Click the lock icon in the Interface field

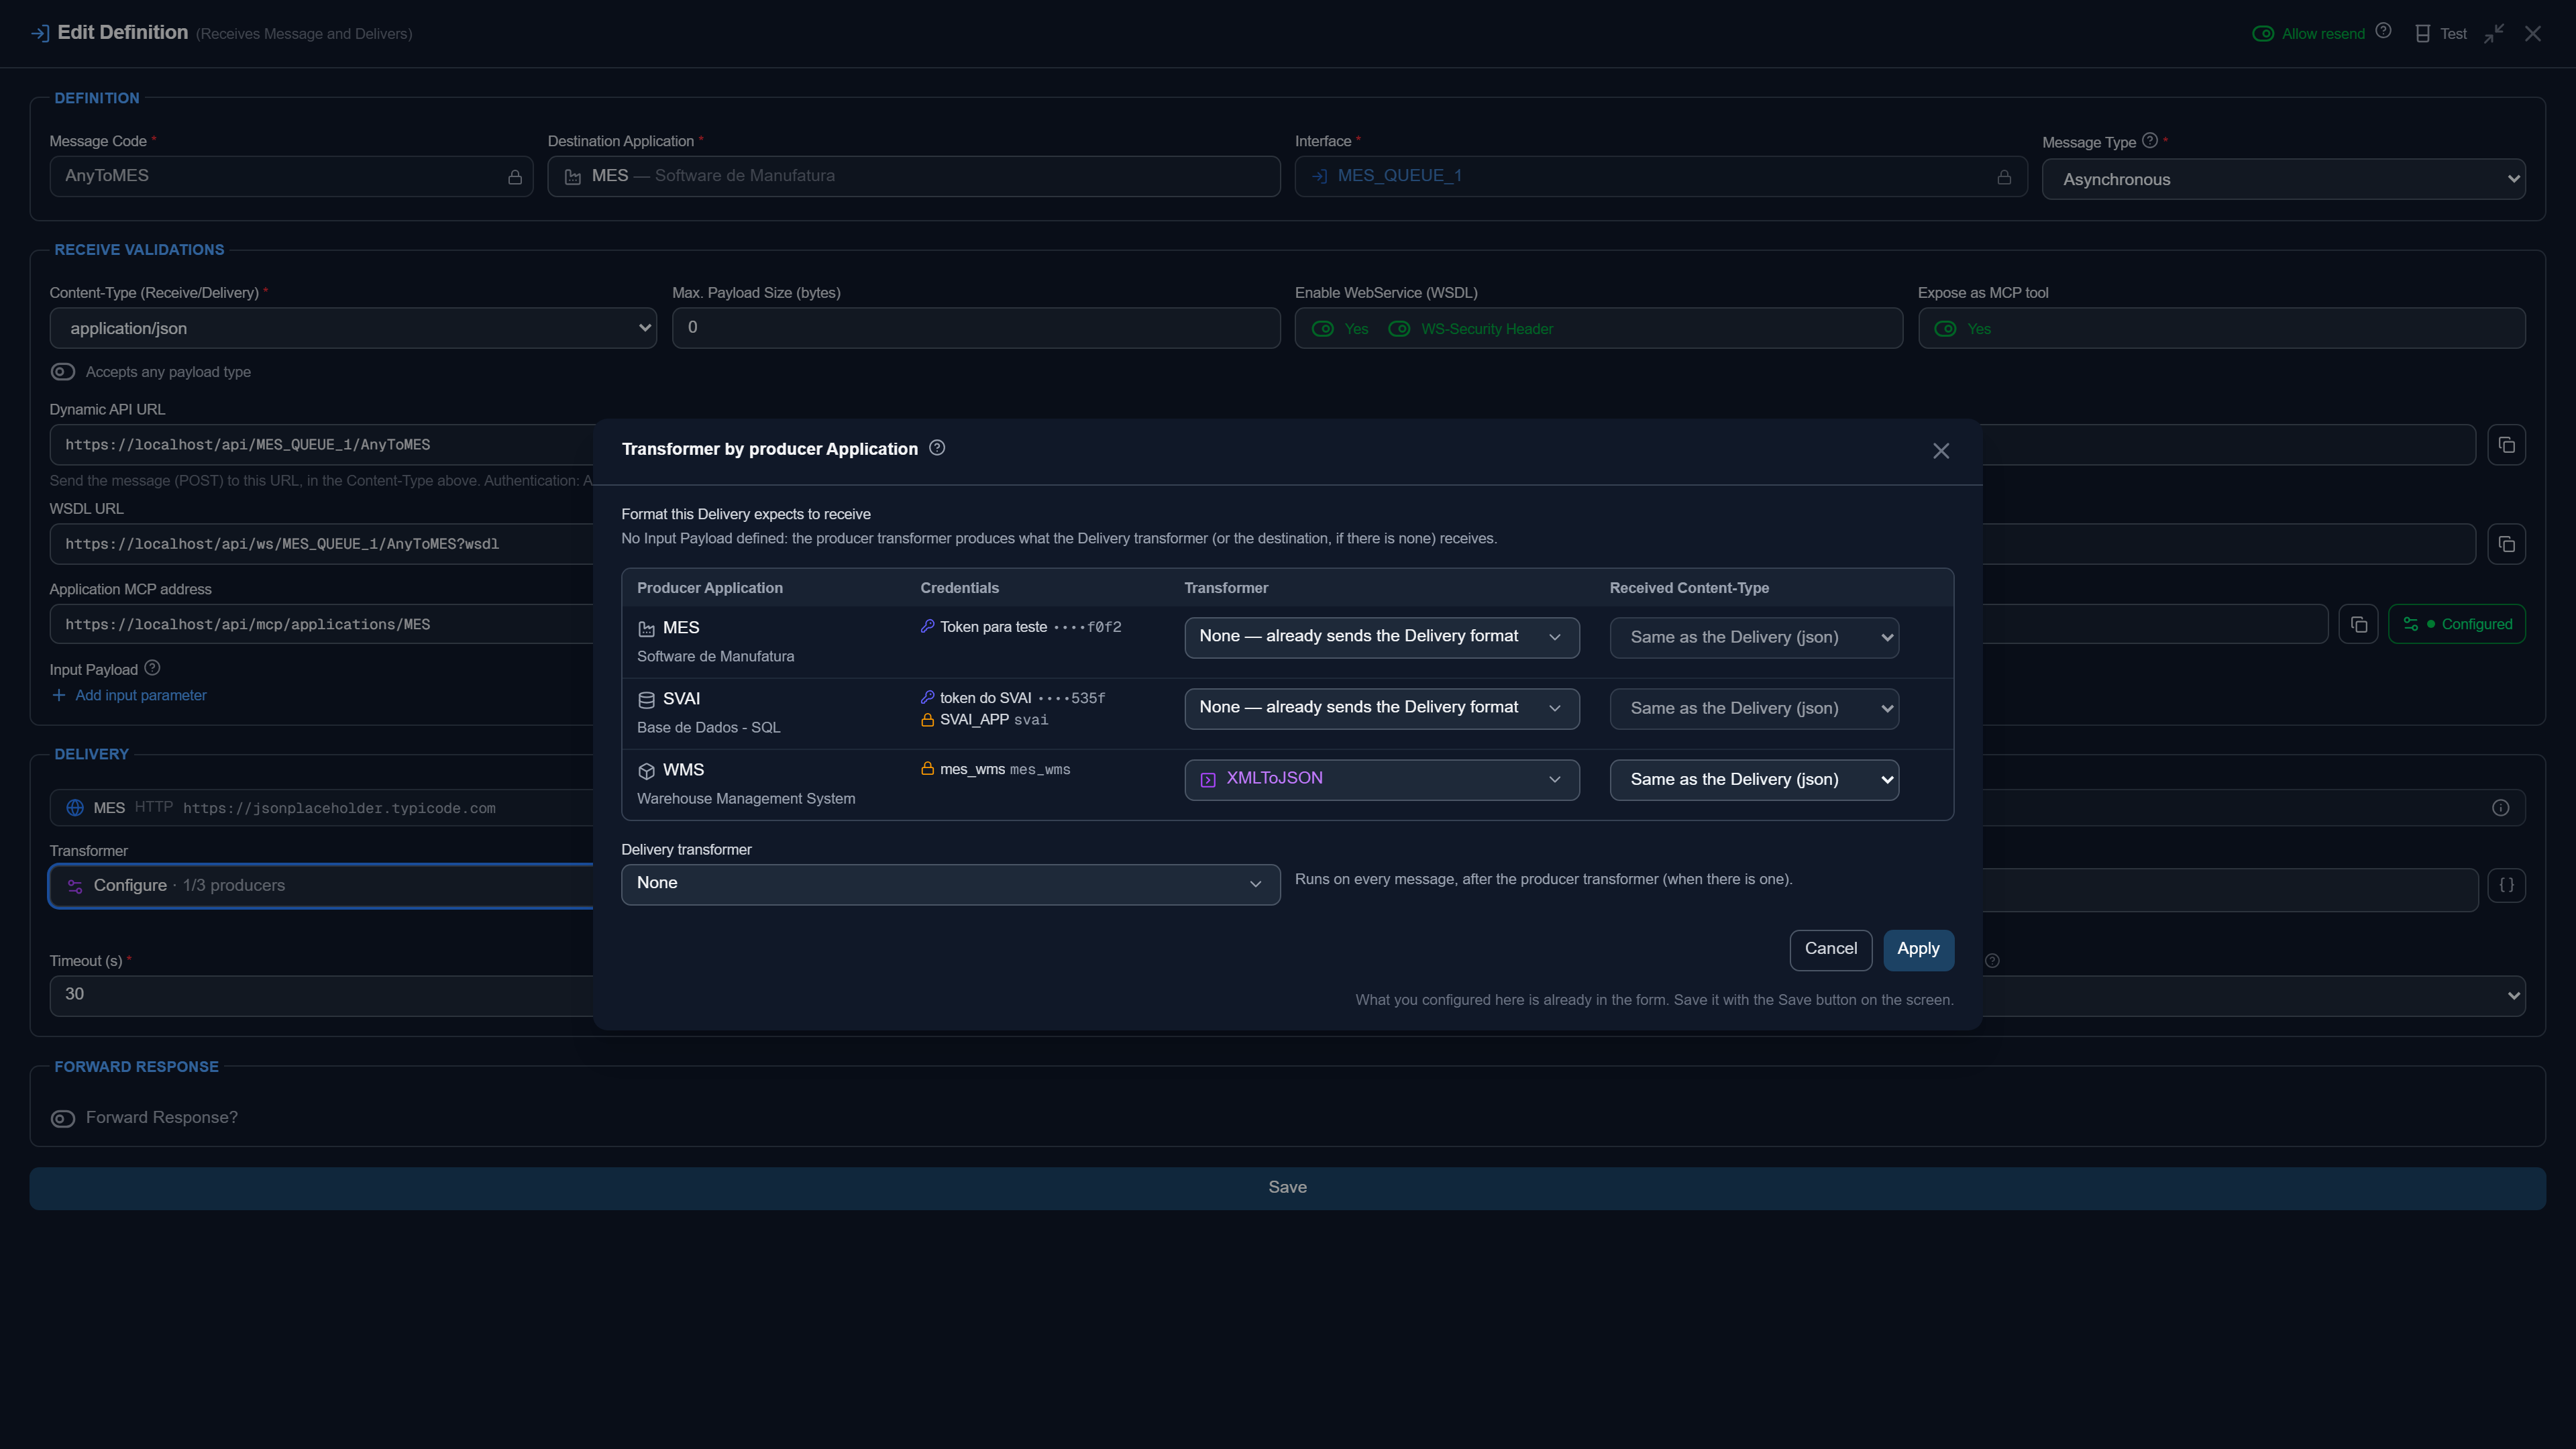tap(2004, 177)
